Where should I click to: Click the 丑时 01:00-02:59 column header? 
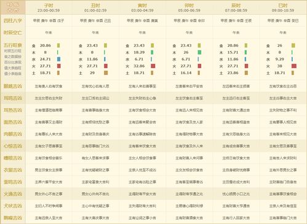(95, 8)
